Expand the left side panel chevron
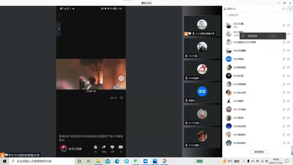293x165 pixels. pos(59,29)
